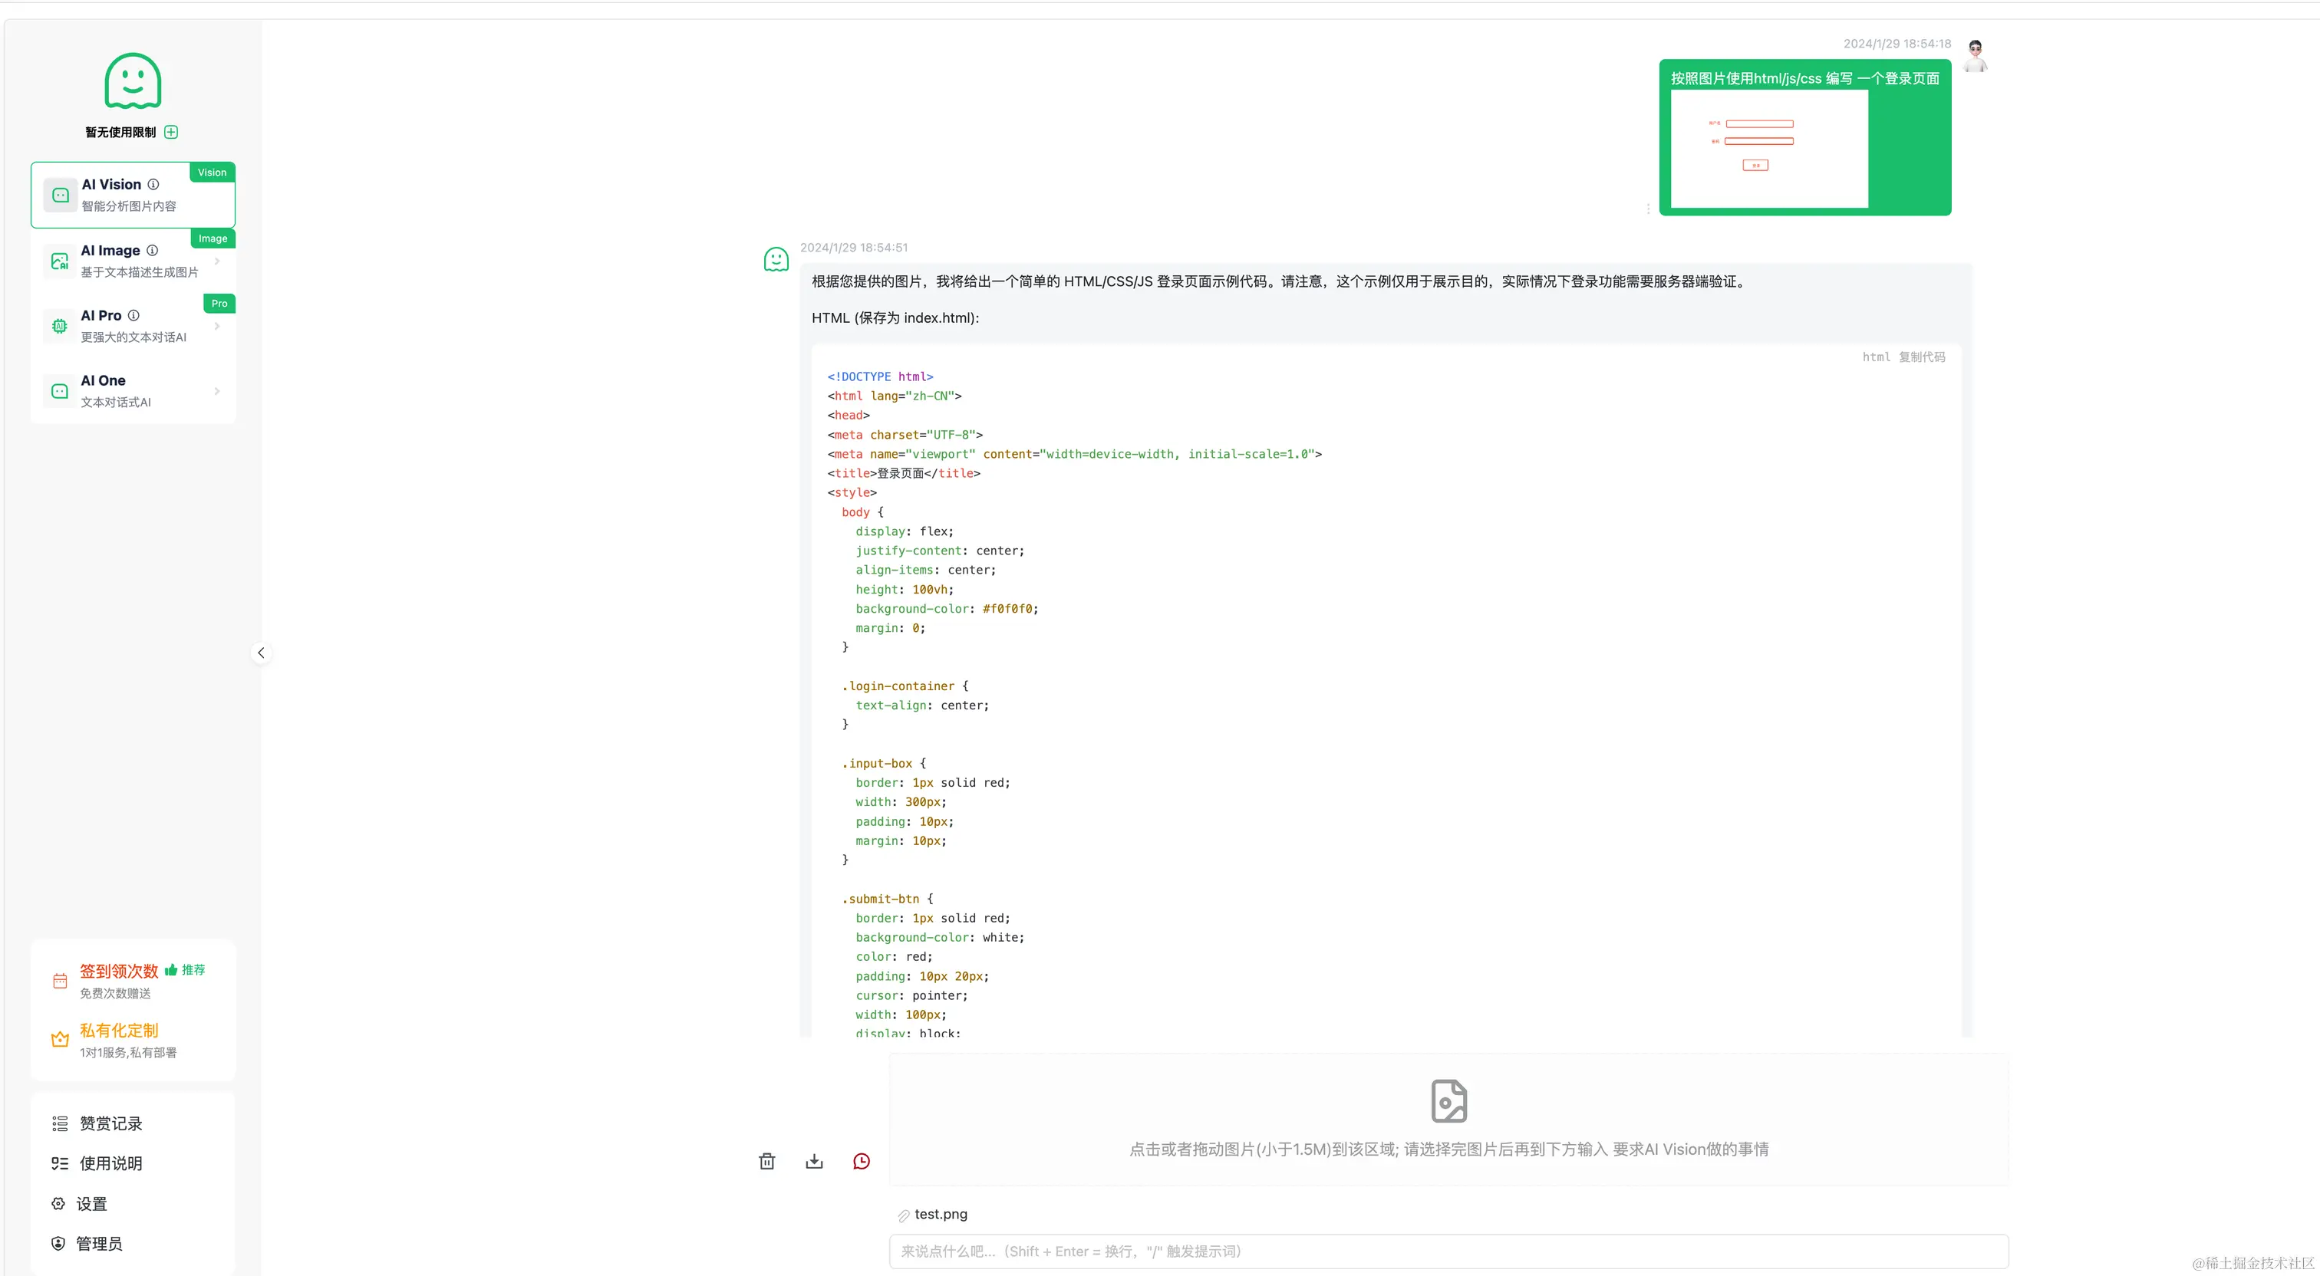Click the trash icon to clear chat
The height and width of the screenshot is (1276, 2320).
[766, 1161]
